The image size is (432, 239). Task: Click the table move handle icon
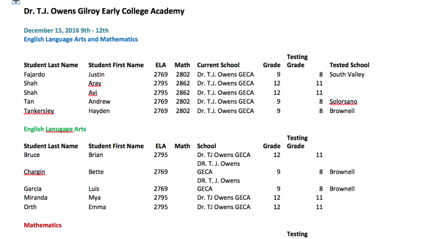(16, 2)
